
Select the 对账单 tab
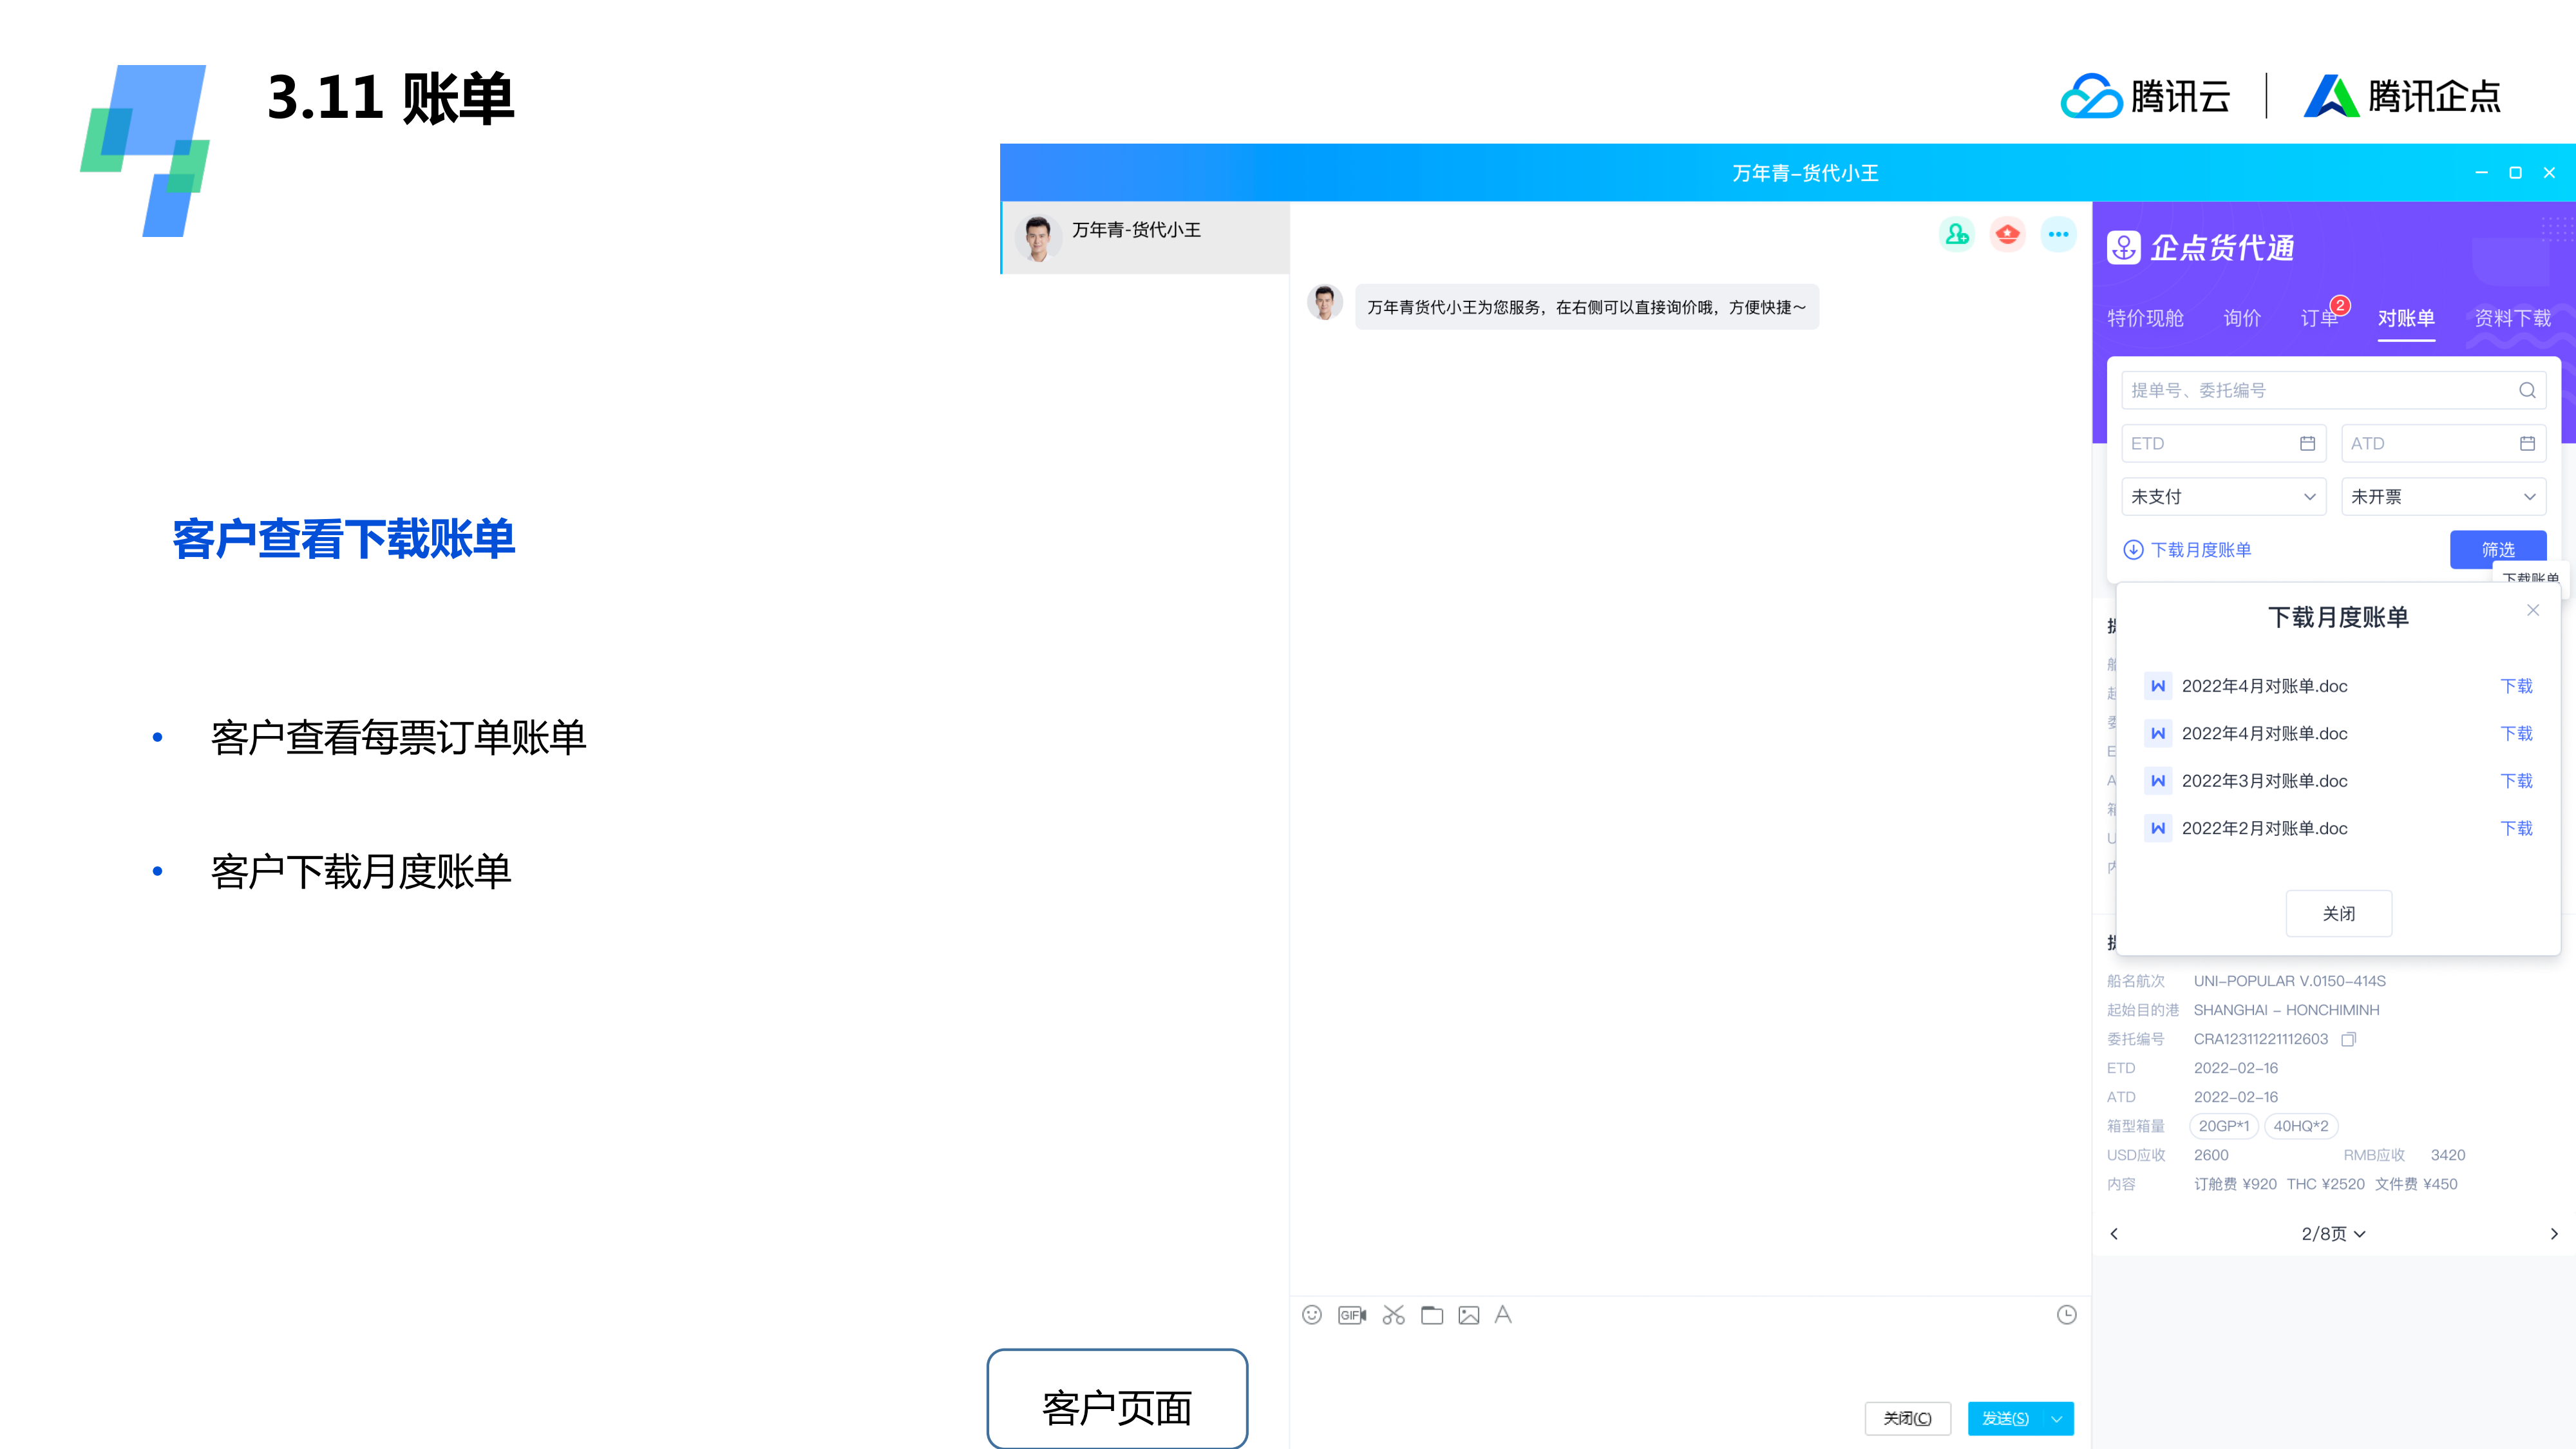[2406, 318]
